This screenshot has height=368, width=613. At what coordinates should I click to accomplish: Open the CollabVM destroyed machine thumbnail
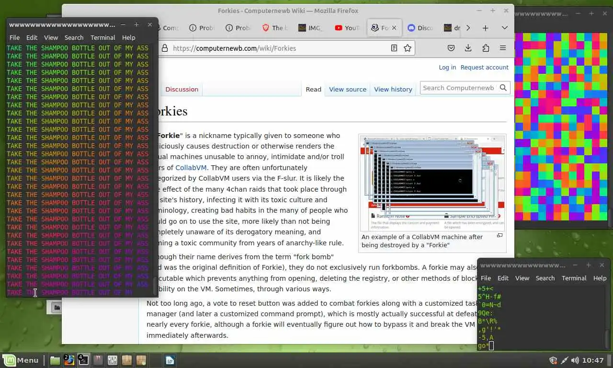432,183
